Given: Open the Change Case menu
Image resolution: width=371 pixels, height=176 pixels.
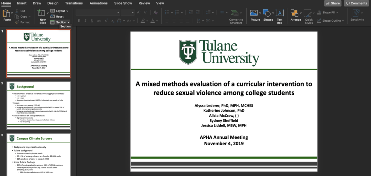Looking at the screenshot, I should point(130,21).
